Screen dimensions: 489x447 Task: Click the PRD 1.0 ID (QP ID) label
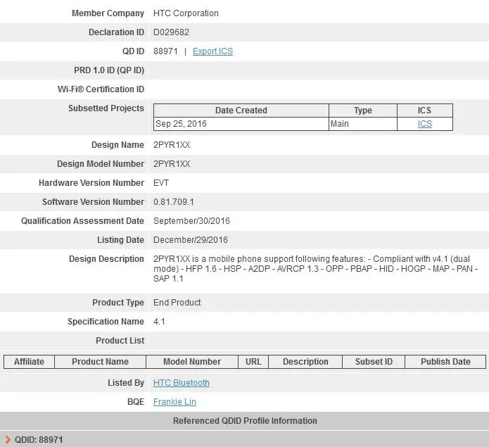(x=109, y=70)
